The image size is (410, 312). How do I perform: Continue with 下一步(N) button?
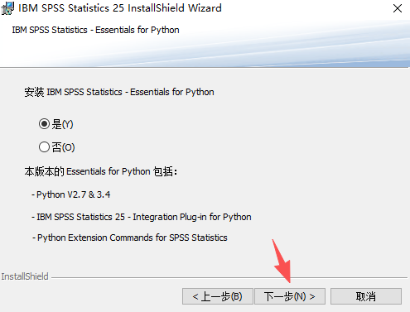tap(290, 296)
